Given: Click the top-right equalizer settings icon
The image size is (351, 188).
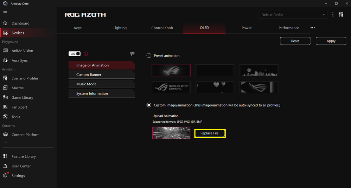Looking at the screenshot, I should click(x=341, y=14).
